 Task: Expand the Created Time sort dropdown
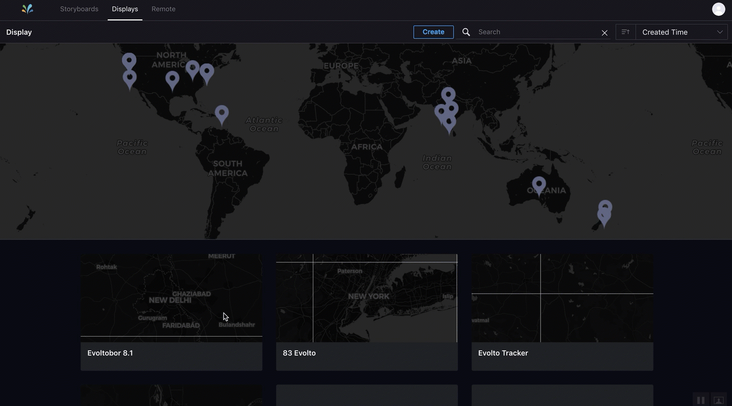(x=681, y=32)
